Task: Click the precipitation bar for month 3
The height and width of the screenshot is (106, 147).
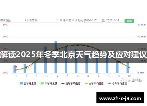Action: (x=35, y=67)
